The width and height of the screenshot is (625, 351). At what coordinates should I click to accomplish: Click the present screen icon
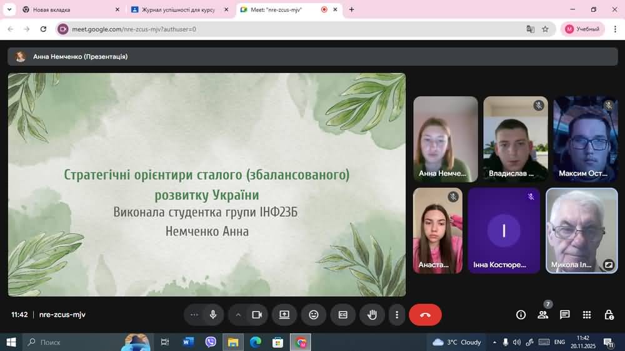[x=284, y=315]
